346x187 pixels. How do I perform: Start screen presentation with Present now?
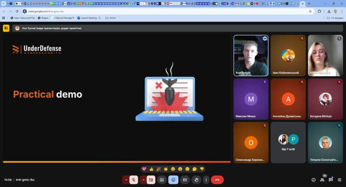[162, 180]
